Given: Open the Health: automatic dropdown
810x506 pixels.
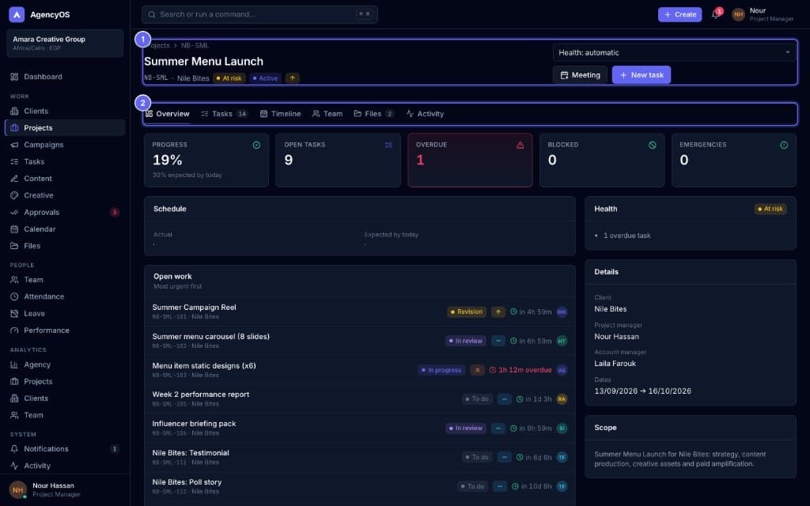Looking at the screenshot, I should (674, 53).
